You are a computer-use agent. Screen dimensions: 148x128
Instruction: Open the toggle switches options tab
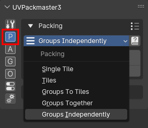click(10, 86)
